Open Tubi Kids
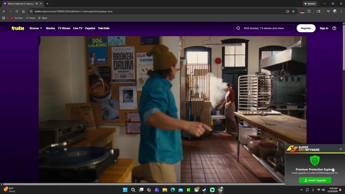This screenshot has width=345, height=194. point(103,28)
